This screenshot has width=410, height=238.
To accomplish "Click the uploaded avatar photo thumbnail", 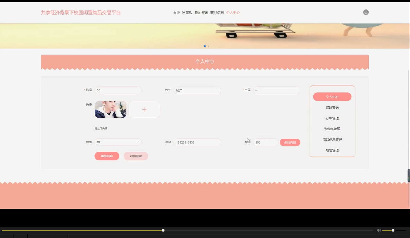I will (x=110, y=110).
